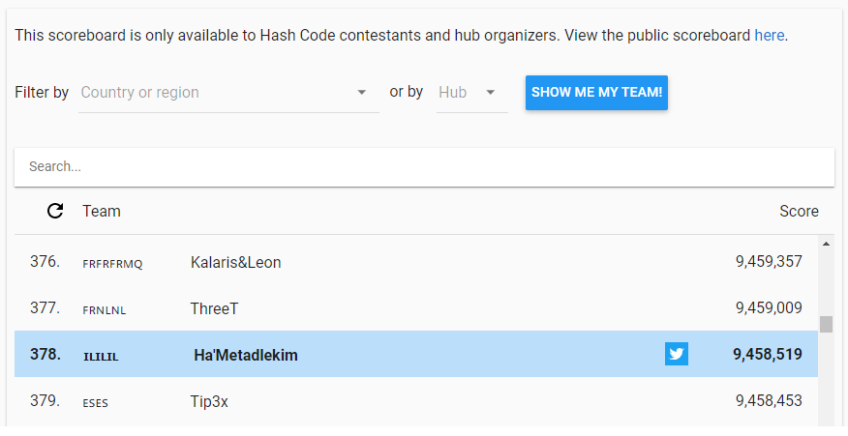Select the ThreeT team row
Screen dimensions: 848x436
tap(416, 309)
